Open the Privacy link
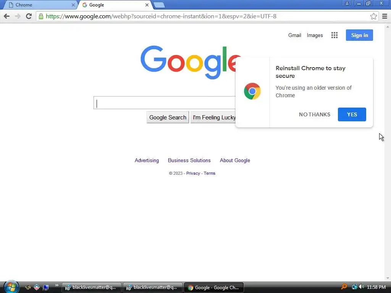The width and height of the screenshot is (391, 293). tap(193, 174)
